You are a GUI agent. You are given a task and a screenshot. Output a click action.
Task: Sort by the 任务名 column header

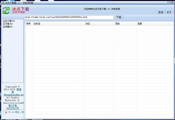(59, 24)
